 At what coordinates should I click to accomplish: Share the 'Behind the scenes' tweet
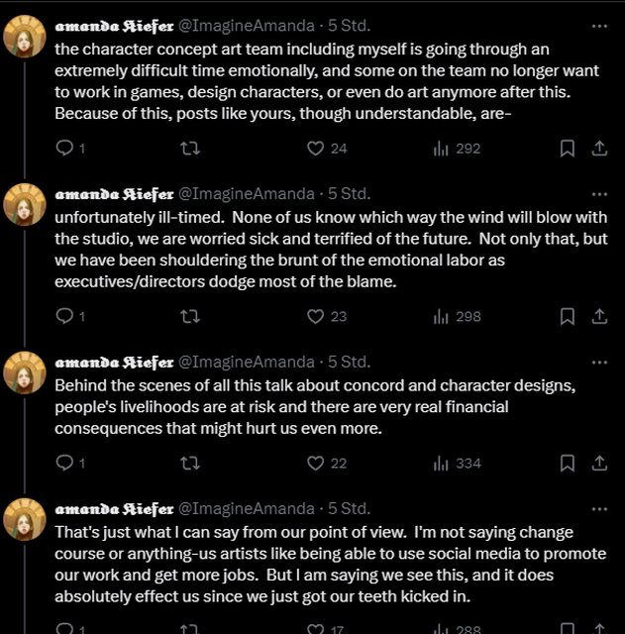point(598,463)
